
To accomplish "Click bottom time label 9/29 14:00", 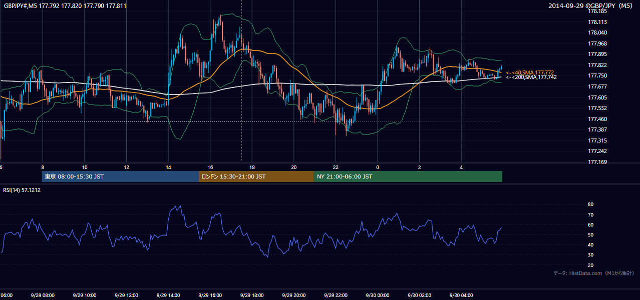I will click(168, 295).
